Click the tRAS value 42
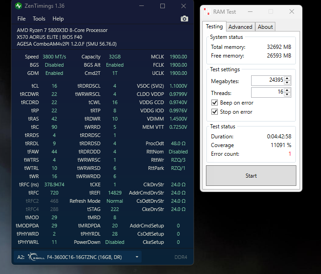The image size is (321, 274). click(54, 119)
